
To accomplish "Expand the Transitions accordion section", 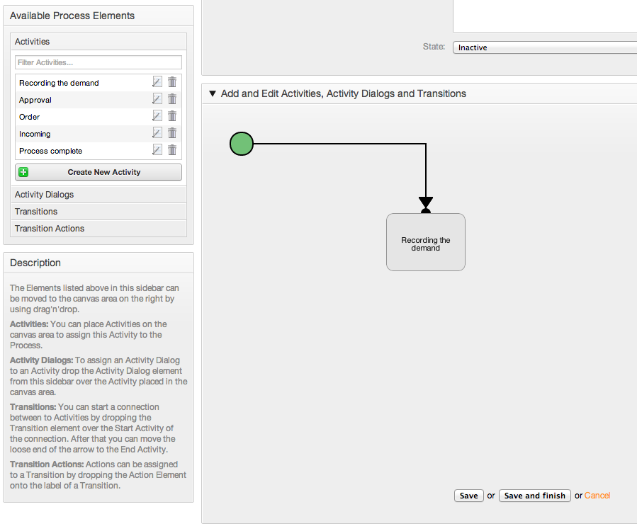I will (x=36, y=212).
